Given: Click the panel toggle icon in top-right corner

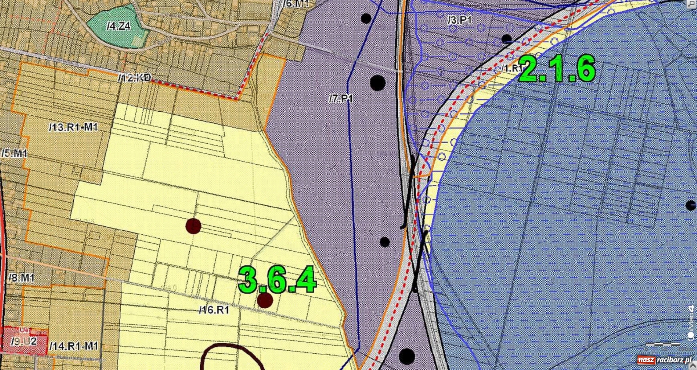Looking at the screenshot, I should tap(692, 4).
